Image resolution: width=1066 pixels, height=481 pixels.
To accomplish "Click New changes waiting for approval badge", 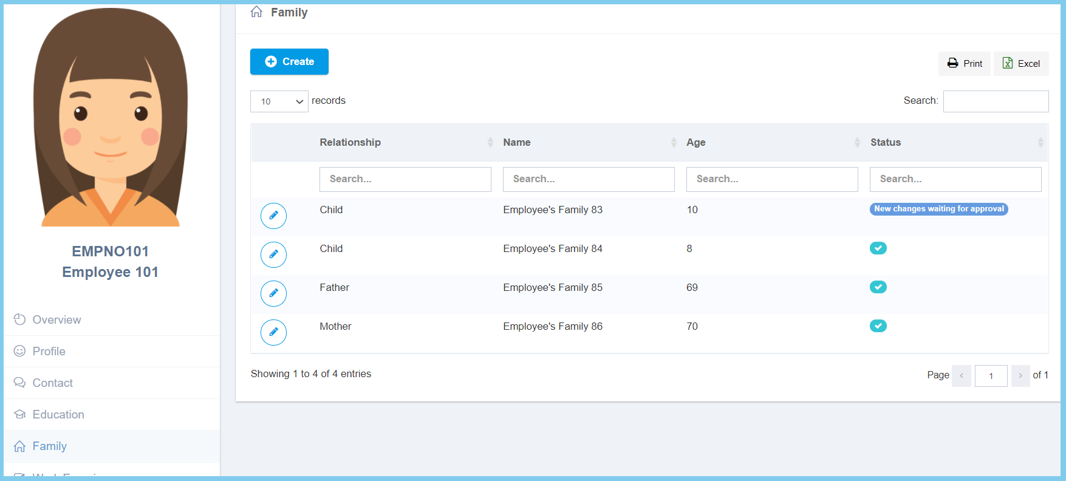I will click(938, 209).
